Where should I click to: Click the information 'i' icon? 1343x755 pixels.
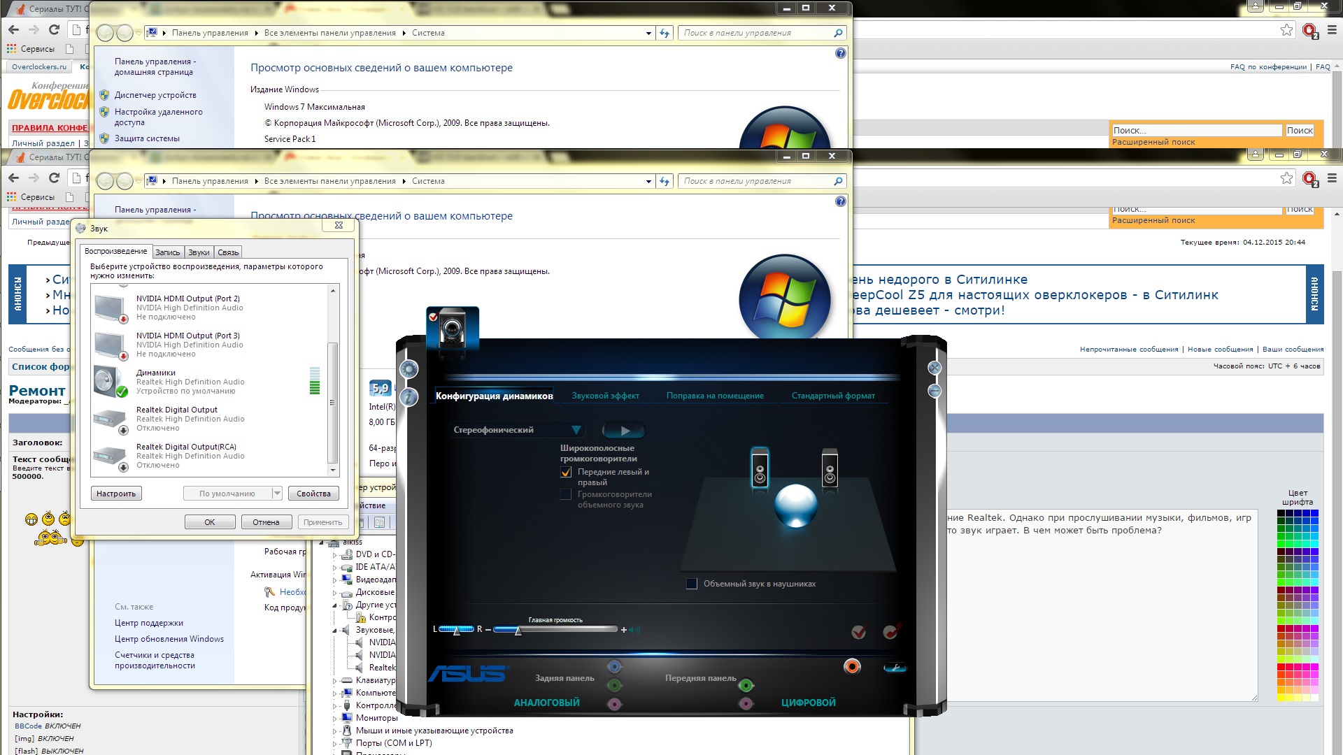click(x=409, y=397)
